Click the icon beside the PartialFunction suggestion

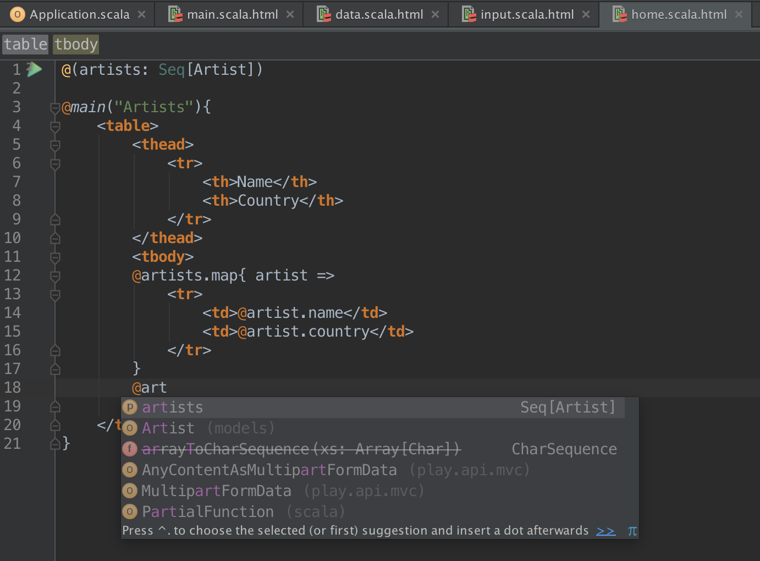click(x=130, y=512)
